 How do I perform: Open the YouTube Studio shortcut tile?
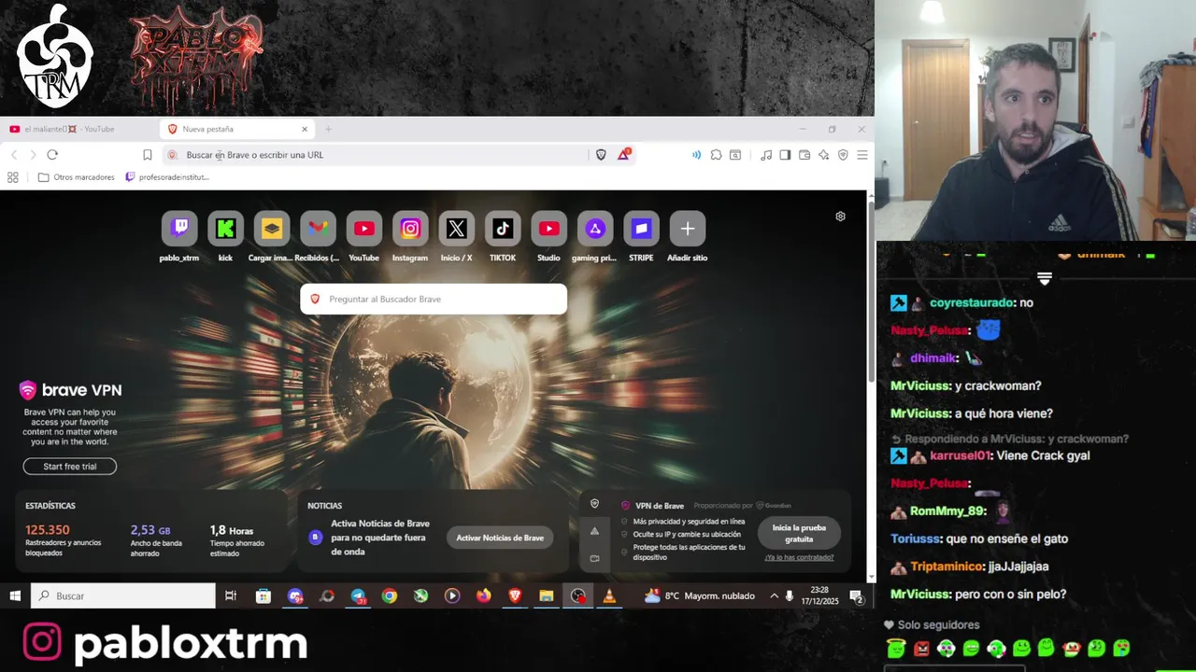click(548, 229)
